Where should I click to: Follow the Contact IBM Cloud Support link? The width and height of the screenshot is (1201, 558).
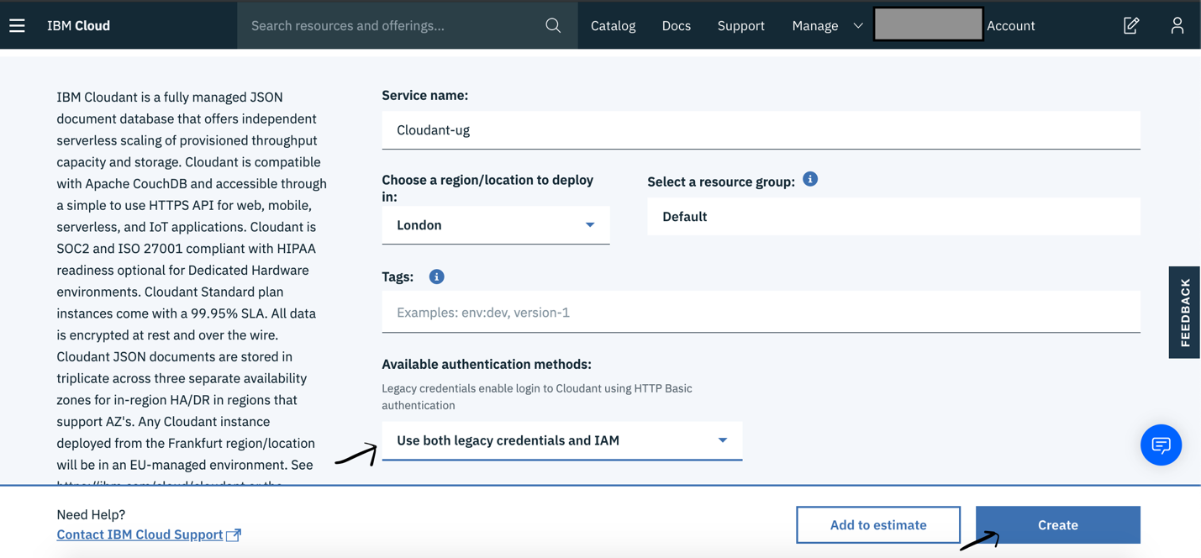pos(140,534)
